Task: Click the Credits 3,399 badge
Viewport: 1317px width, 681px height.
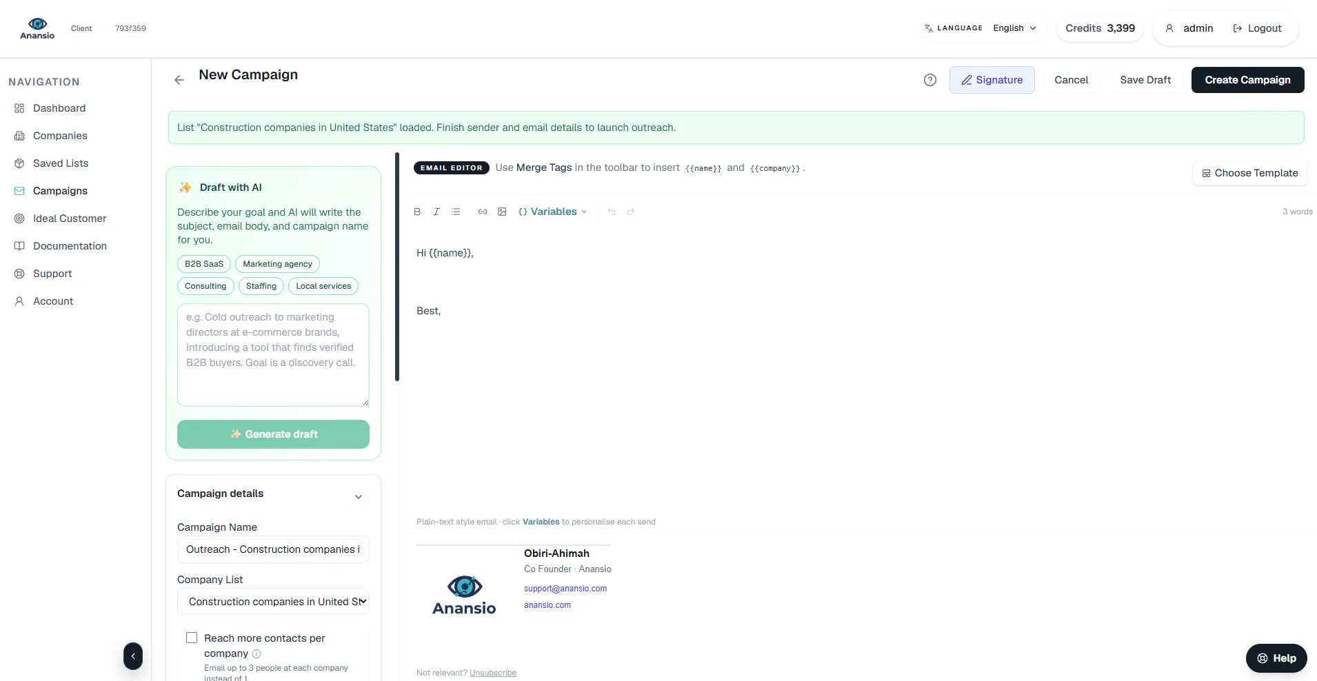Action: pos(1100,28)
